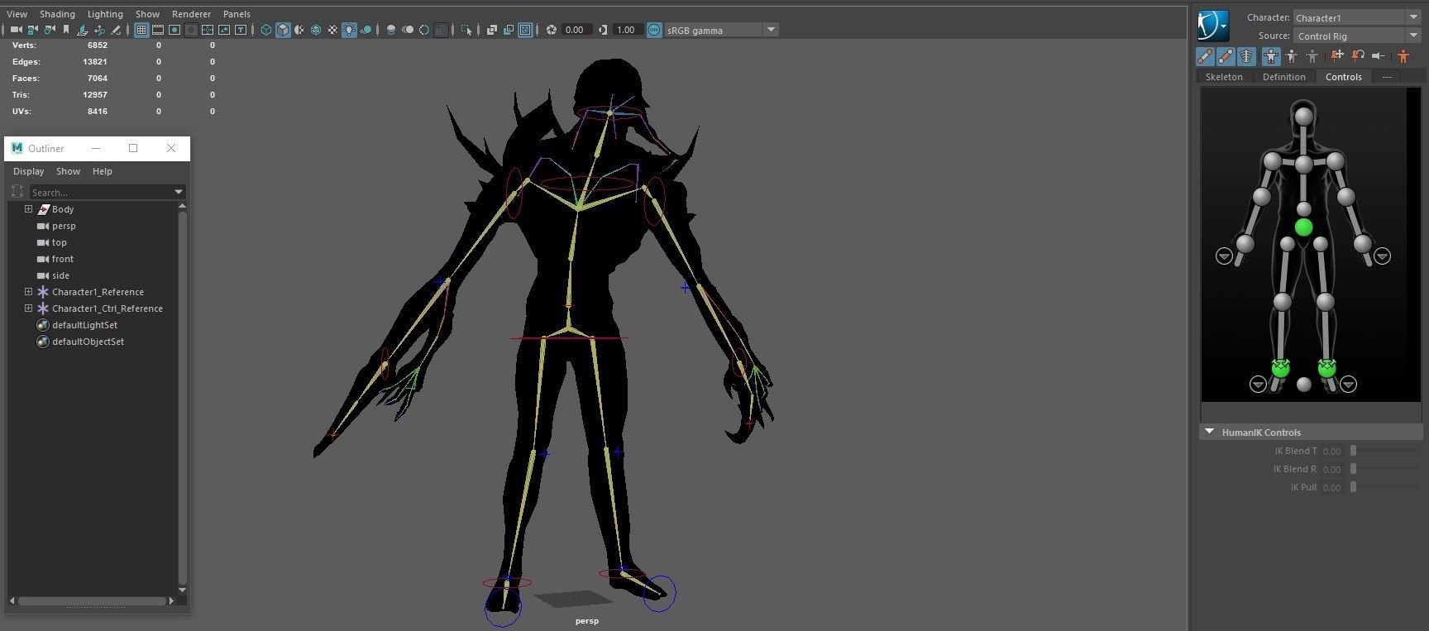Screen dimensions: 1429x631
Task: Click the Bookmarks icon in panel toolbar
Action: coord(66,30)
